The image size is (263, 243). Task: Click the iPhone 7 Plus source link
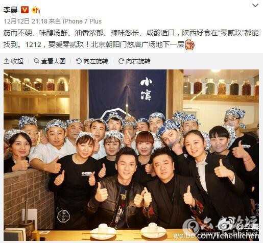82,21
